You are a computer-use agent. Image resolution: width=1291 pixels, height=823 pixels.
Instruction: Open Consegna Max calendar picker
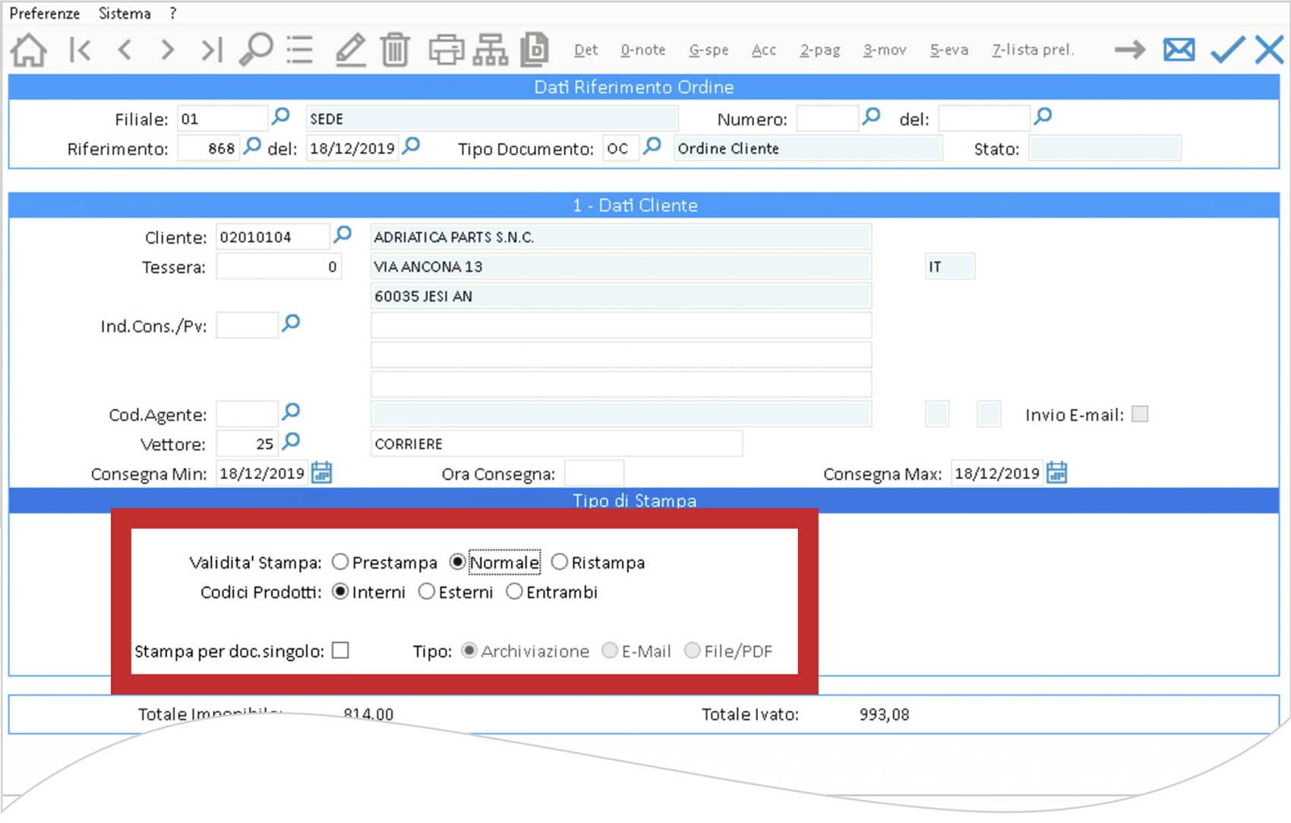pyautogui.click(x=1057, y=472)
